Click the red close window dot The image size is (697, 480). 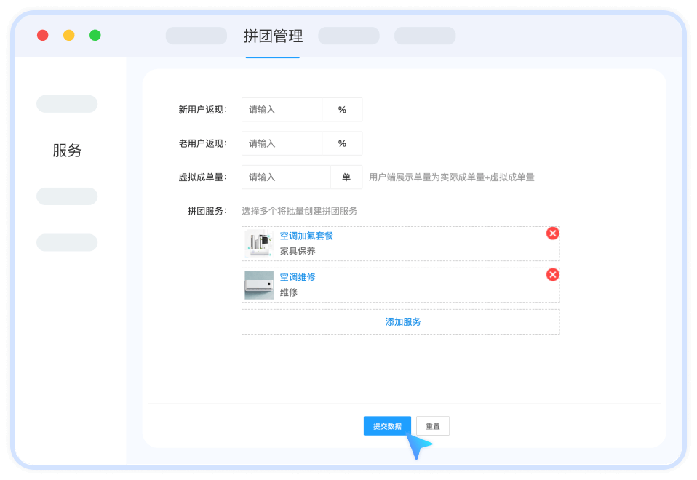[43, 35]
